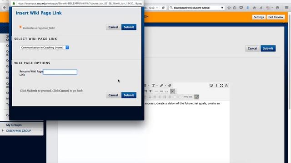Image resolution: width=291 pixels, height=163 pixels.
Task: Open the highlight color dropdown arrow
Action: (x=166, y=86)
